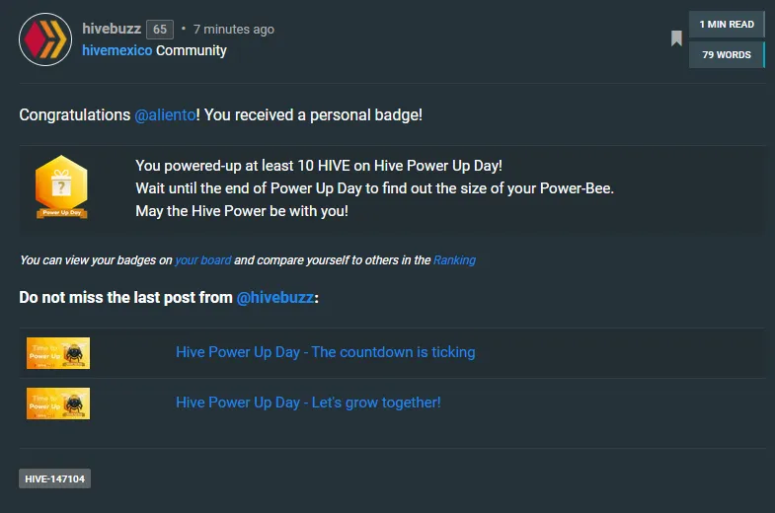Click the Power Up Day badge image
Viewport: 775px width, 513px height.
pyautogui.click(x=61, y=187)
